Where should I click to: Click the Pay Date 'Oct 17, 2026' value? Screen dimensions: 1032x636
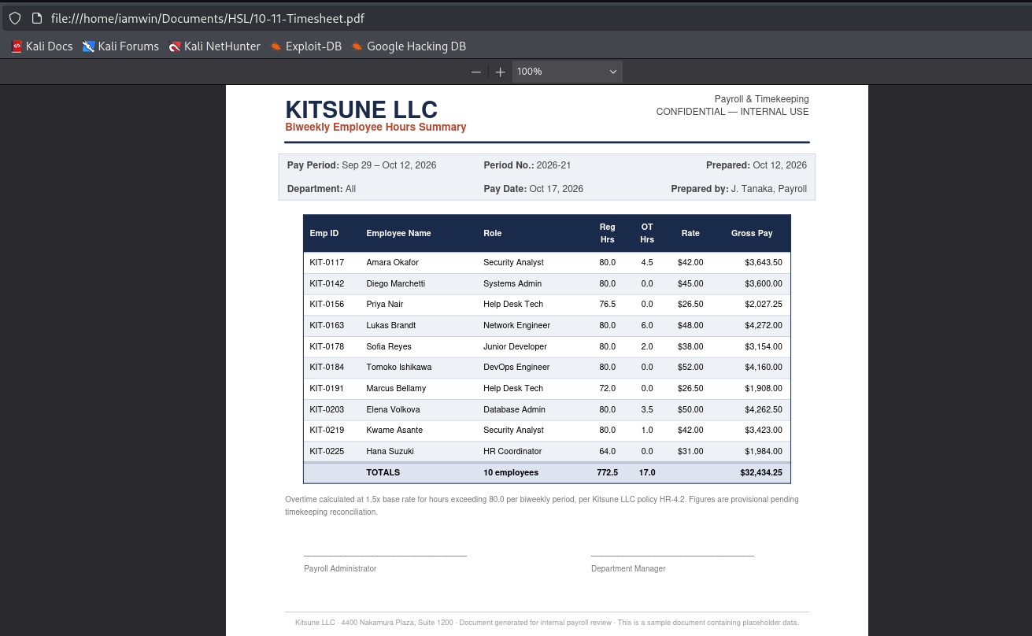(x=556, y=189)
